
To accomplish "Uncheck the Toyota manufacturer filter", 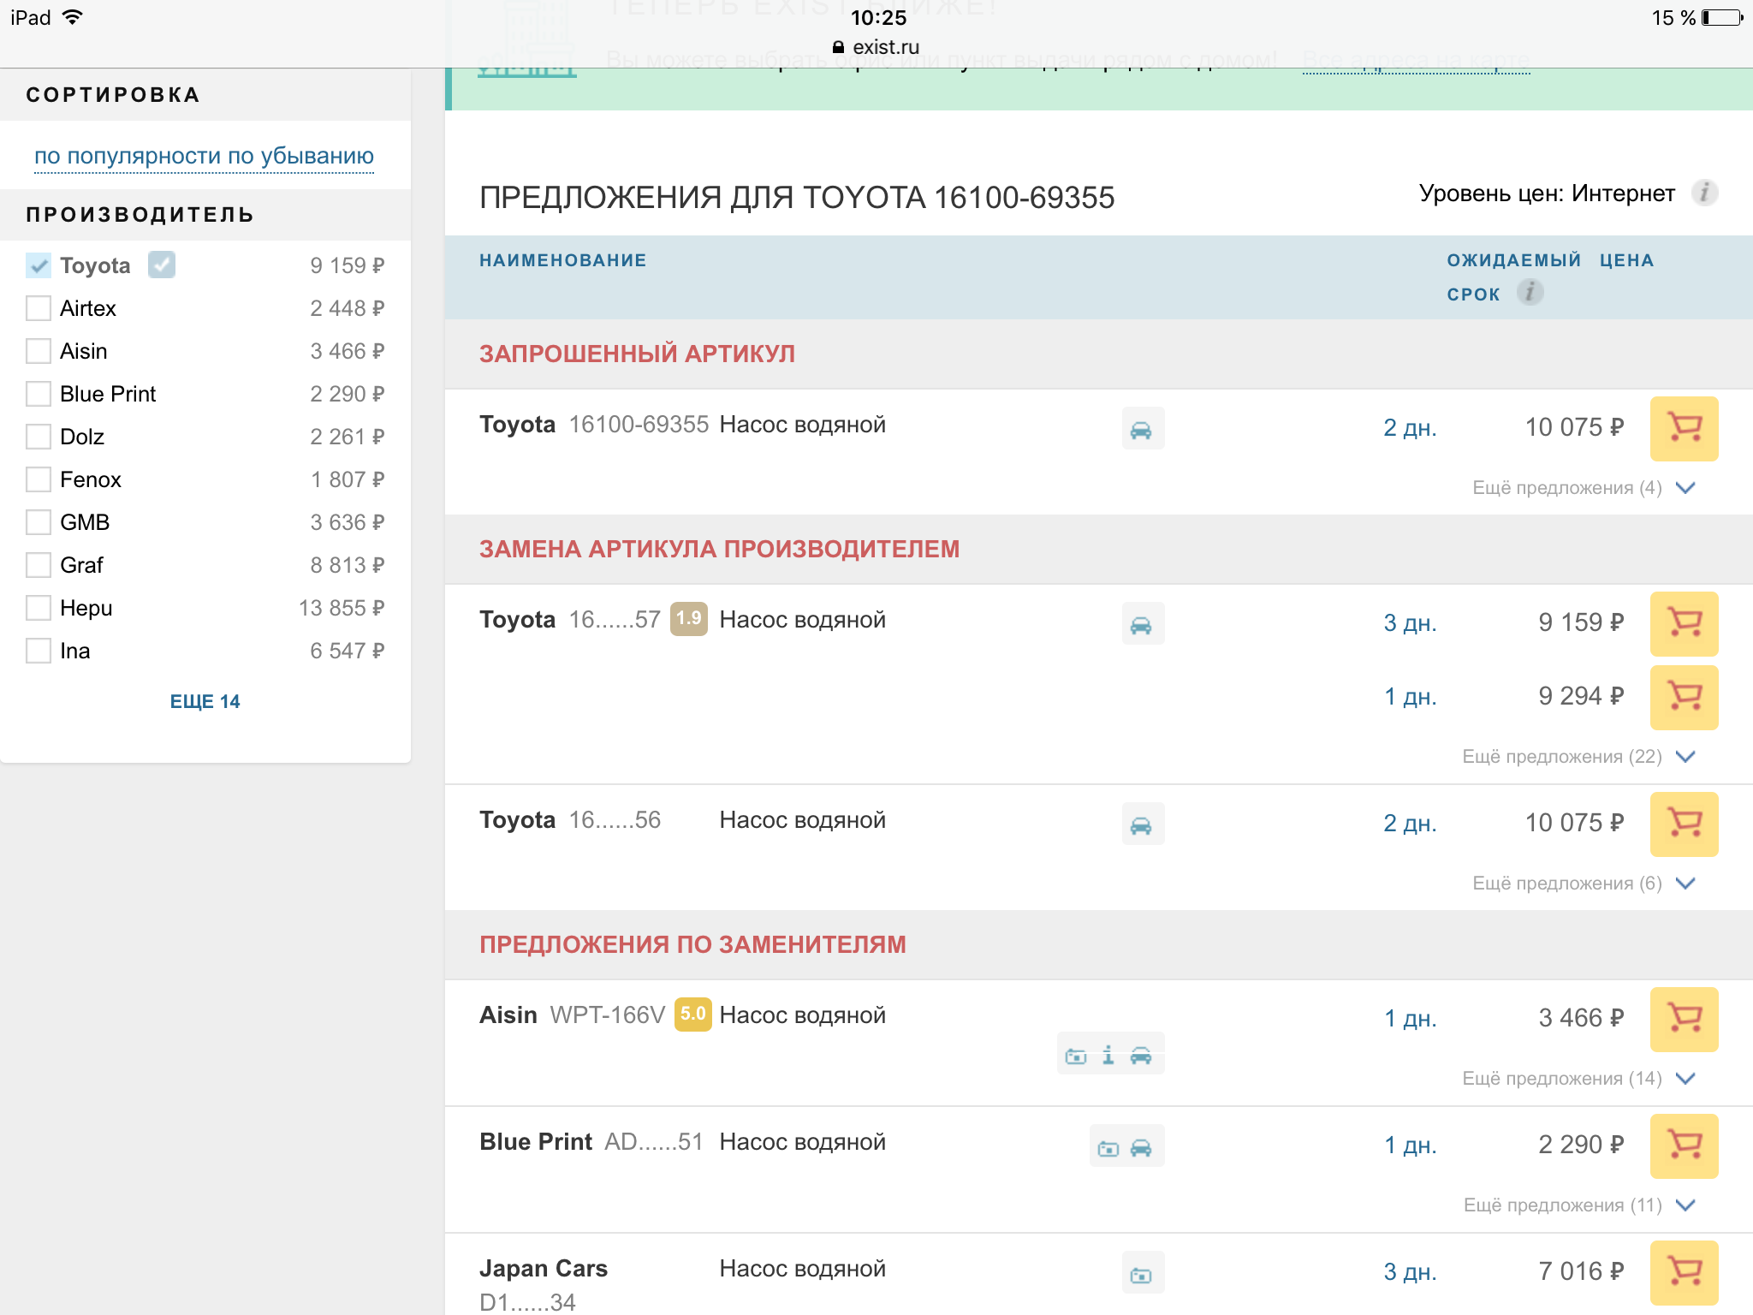I will point(39,265).
